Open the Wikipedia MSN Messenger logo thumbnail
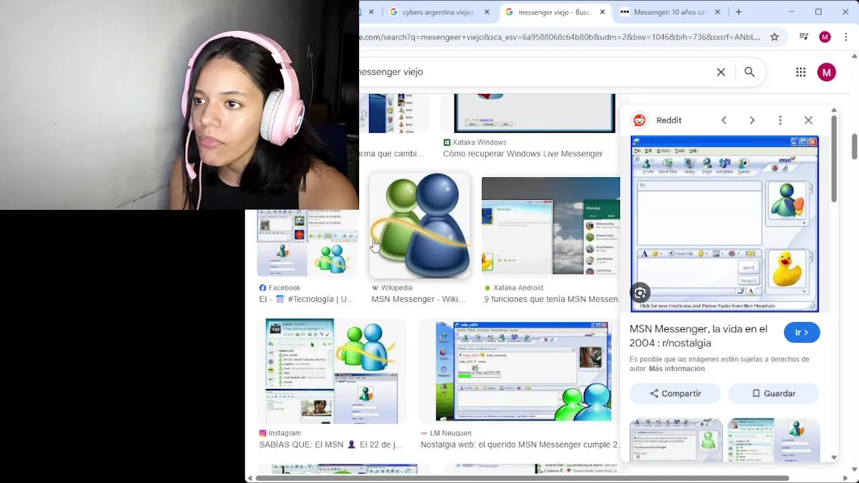This screenshot has height=483, width=859. [x=419, y=225]
